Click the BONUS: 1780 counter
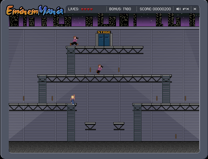The width and height of the screenshot is (208, 159). click(x=120, y=9)
